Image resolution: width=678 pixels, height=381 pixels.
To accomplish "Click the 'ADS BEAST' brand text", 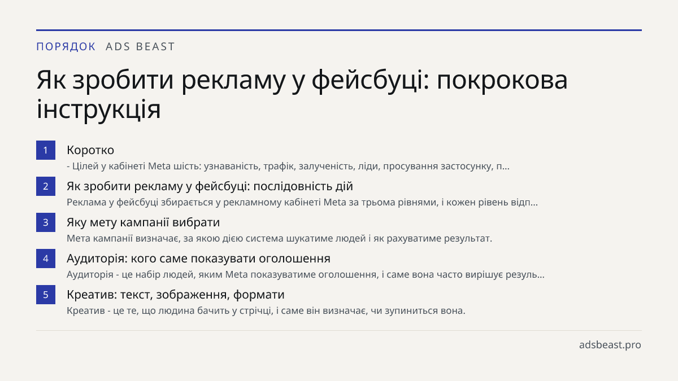I will (141, 47).
